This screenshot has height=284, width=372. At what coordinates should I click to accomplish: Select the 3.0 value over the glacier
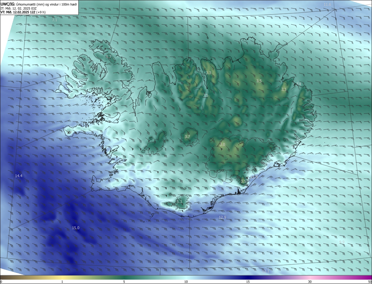coord(222,144)
